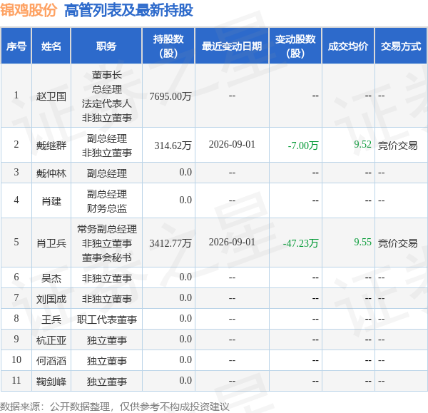
Task: Click the 职务 column header
Action: [106, 46]
